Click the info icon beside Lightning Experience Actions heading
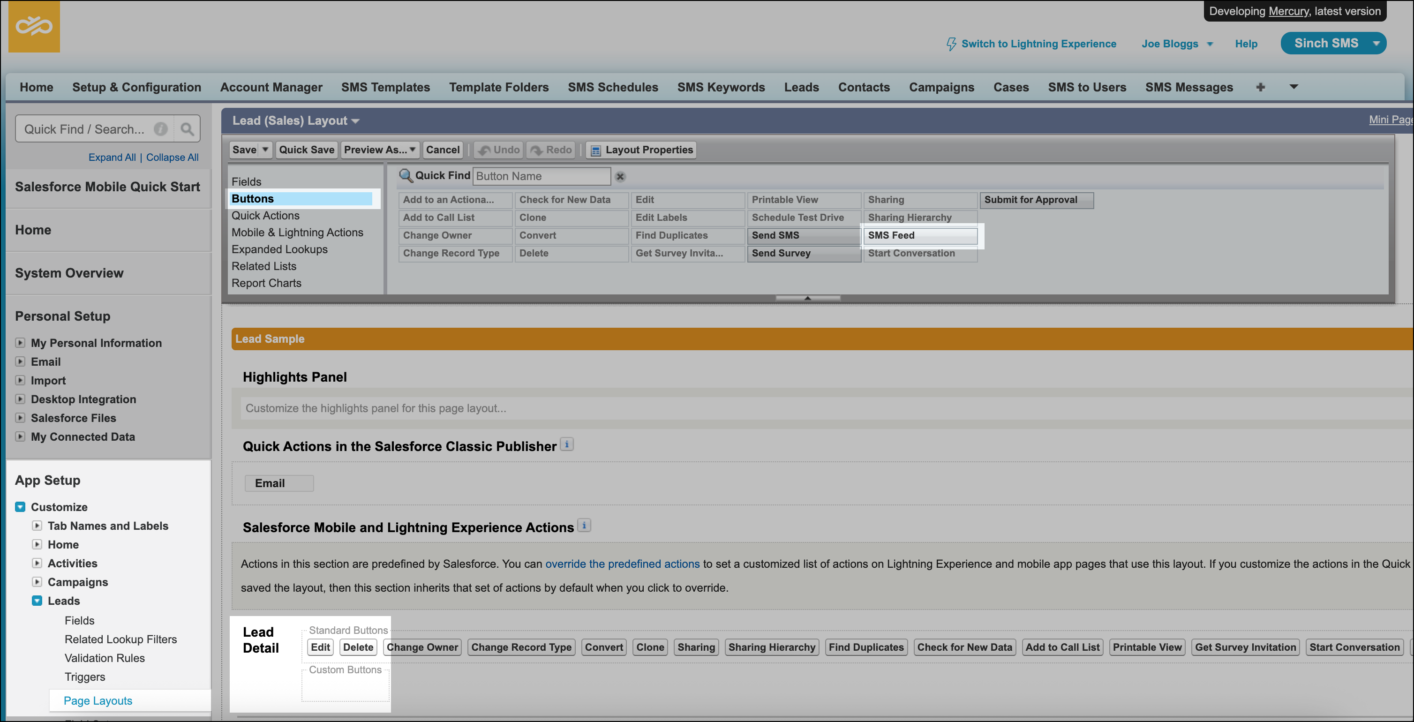The height and width of the screenshot is (722, 1414). (x=585, y=526)
